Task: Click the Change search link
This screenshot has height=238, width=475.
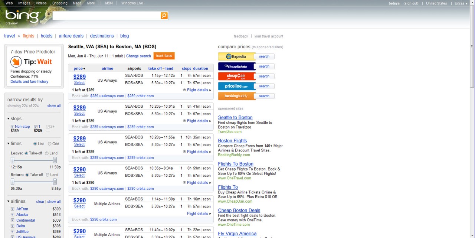Action: tap(138, 56)
